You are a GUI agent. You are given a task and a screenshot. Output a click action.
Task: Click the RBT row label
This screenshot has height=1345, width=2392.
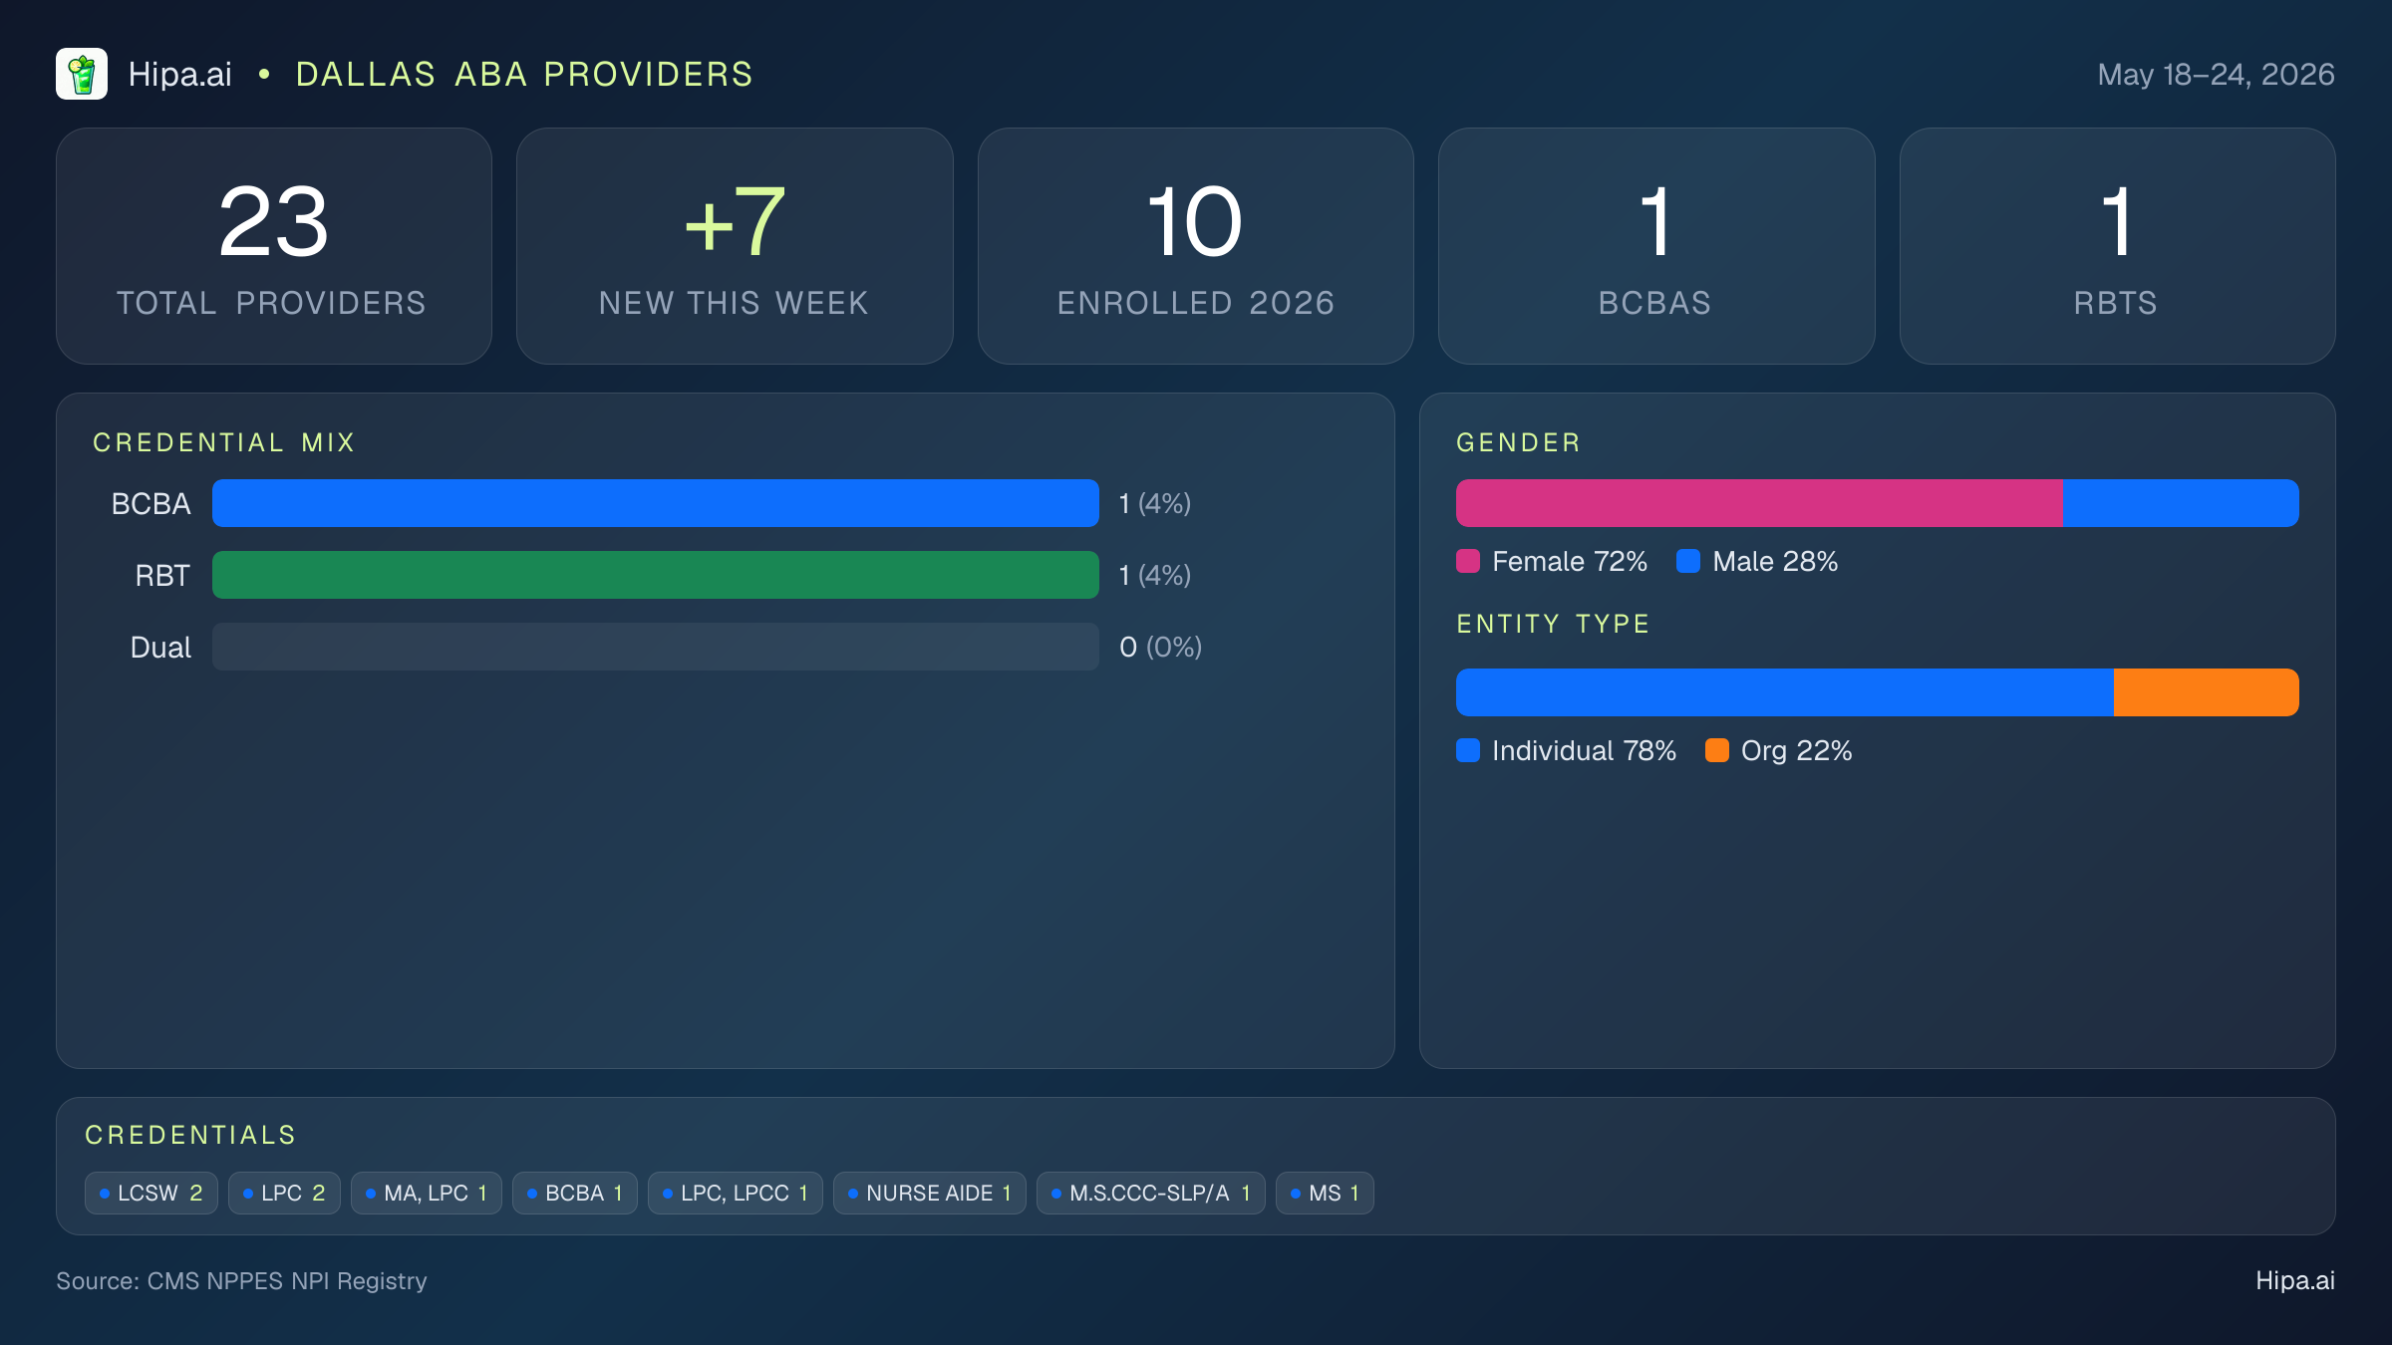pyautogui.click(x=162, y=576)
